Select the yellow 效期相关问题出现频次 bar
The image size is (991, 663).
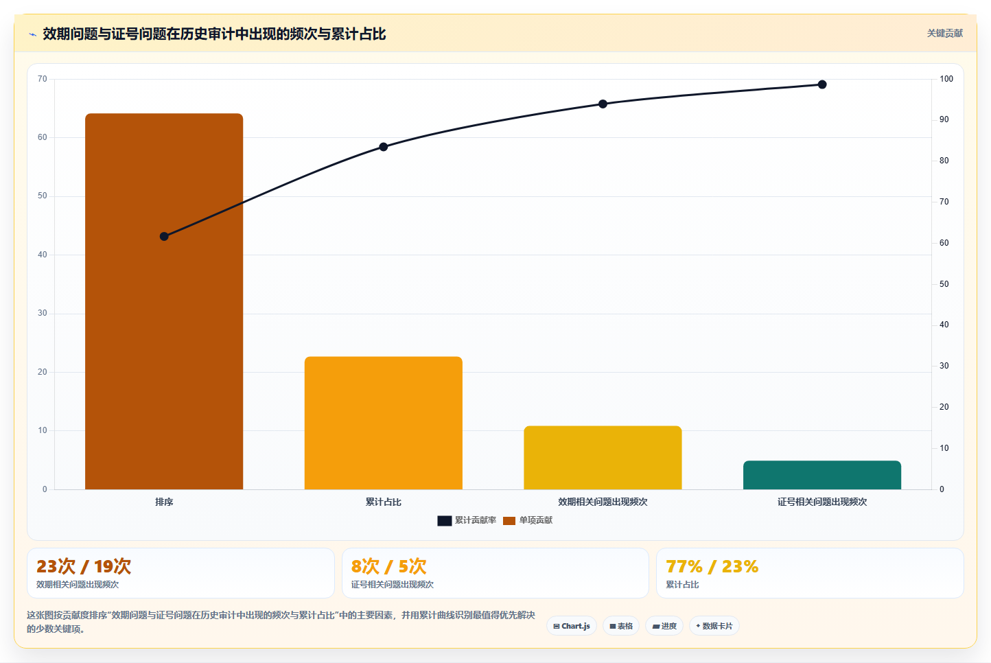coord(603,458)
